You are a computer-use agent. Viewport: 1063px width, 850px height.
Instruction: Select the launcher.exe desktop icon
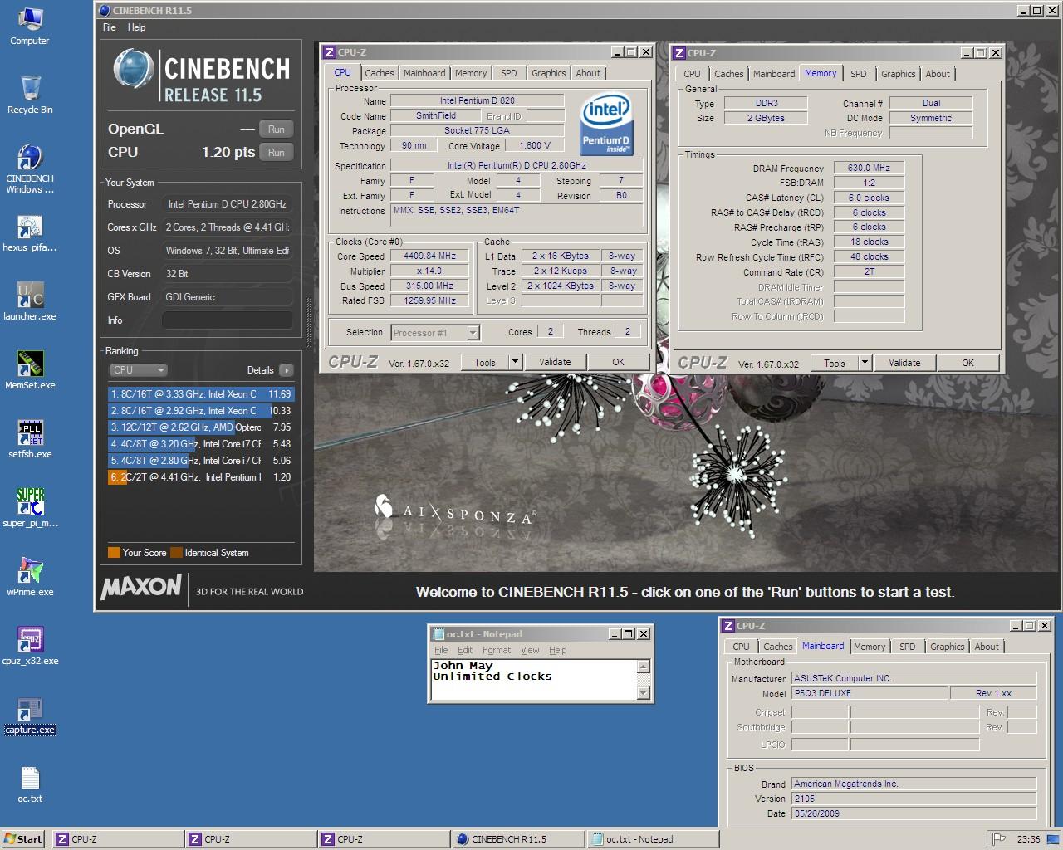pyautogui.click(x=30, y=302)
